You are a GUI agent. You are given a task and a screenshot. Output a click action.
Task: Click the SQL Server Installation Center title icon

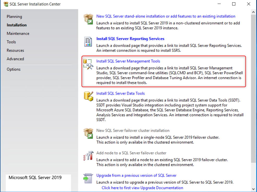pyautogui.click(x=6, y=4)
